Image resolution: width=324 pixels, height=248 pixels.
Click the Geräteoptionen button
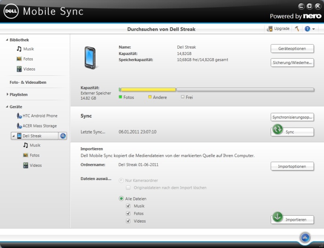[x=292, y=49]
